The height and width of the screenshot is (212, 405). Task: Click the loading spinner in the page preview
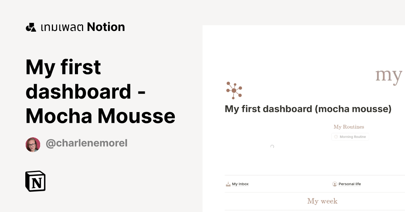272,147
